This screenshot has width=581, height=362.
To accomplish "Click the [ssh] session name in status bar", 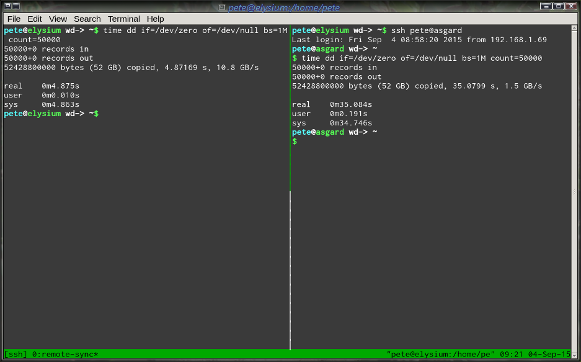I will [16, 354].
